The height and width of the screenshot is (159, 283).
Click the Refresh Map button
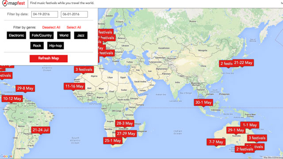pyautogui.click(x=49, y=58)
